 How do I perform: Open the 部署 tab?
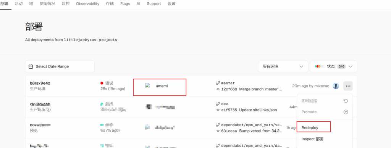coord(4,4)
